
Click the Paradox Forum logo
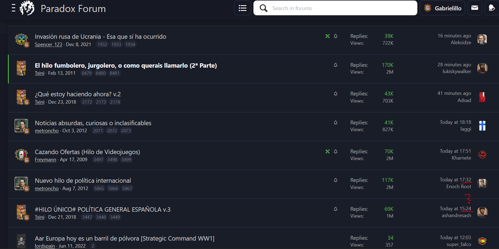[27, 8]
